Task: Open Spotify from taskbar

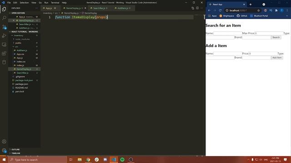Action: (122, 160)
